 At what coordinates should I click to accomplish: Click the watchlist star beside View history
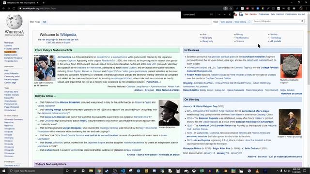tap(249, 22)
